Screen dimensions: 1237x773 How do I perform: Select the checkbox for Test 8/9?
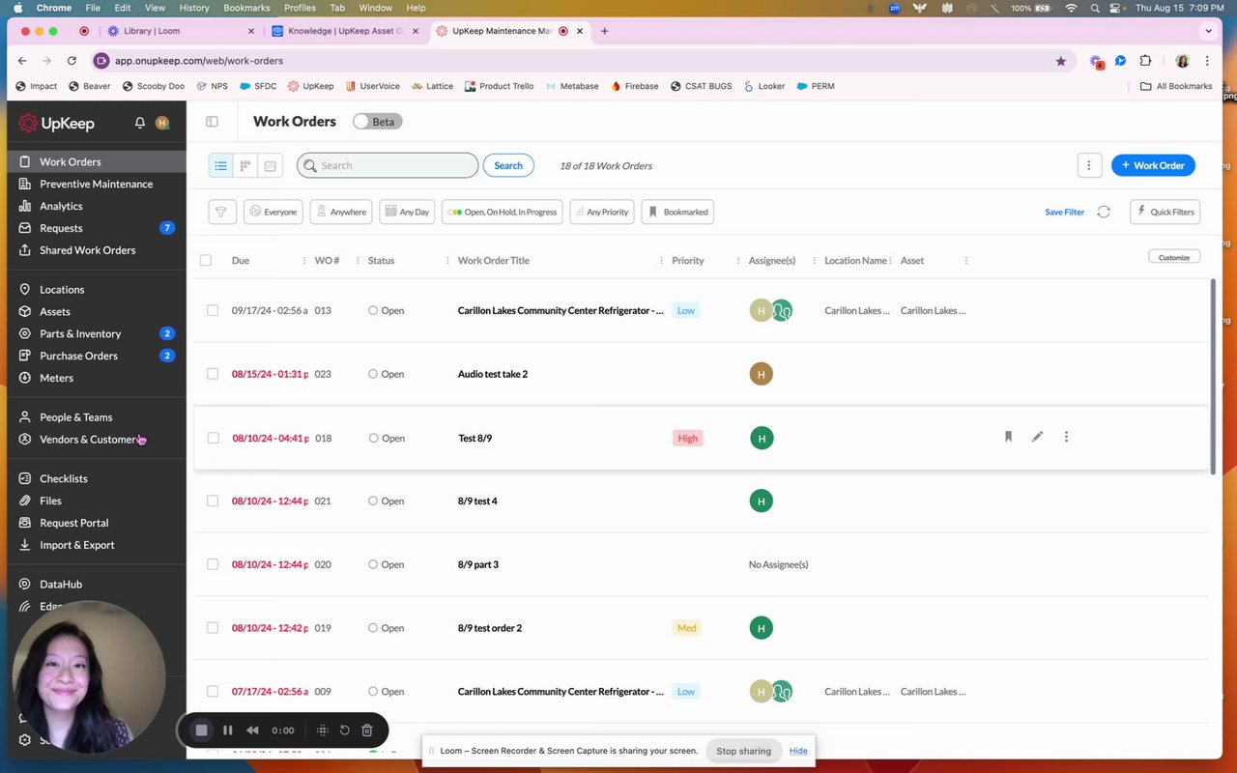point(213,438)
